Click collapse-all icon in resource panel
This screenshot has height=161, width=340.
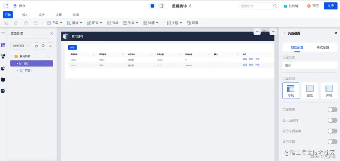[x=50, y=46]
